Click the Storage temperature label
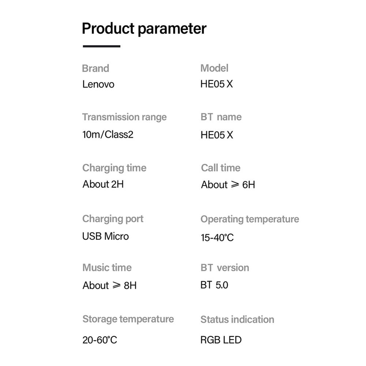Screen dimensions: 366x366 pos(128,319)
